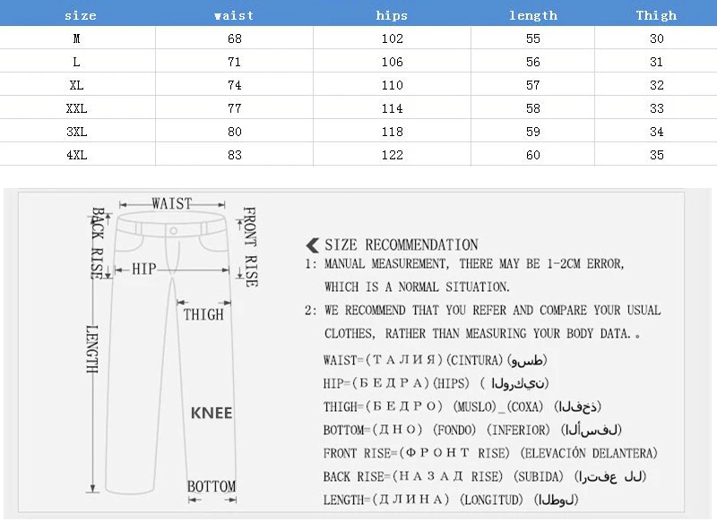Select the 3XL size cell

click(x=76, y=132)
